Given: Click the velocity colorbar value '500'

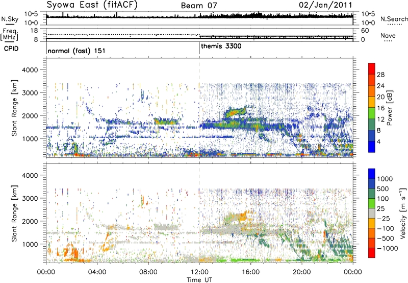Looking at the screenshot, I should pyautogui.click(x=382, y=188).
